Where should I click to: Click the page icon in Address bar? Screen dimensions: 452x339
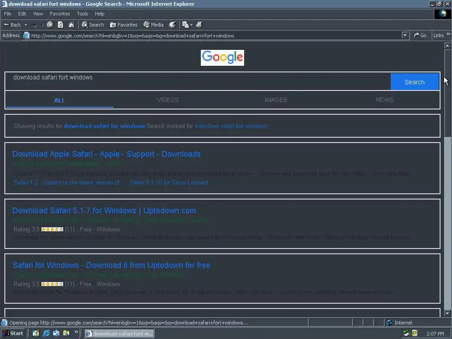pos(26,35)
